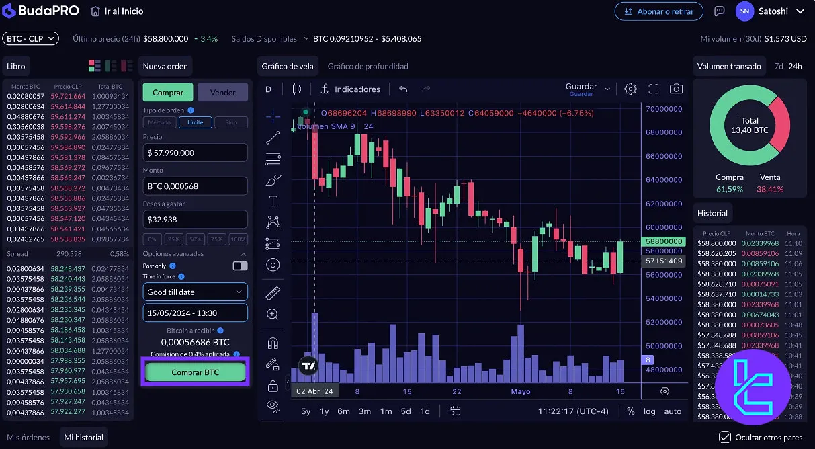Image resolution: width=815 pixels, height=449 pixels.
Task: Select the text annotation tool
Action: click(x=273, y=200)
